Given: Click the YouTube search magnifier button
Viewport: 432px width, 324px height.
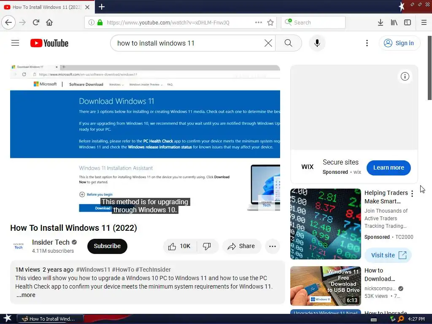Looking at the screenshot, I should [289, 43].
